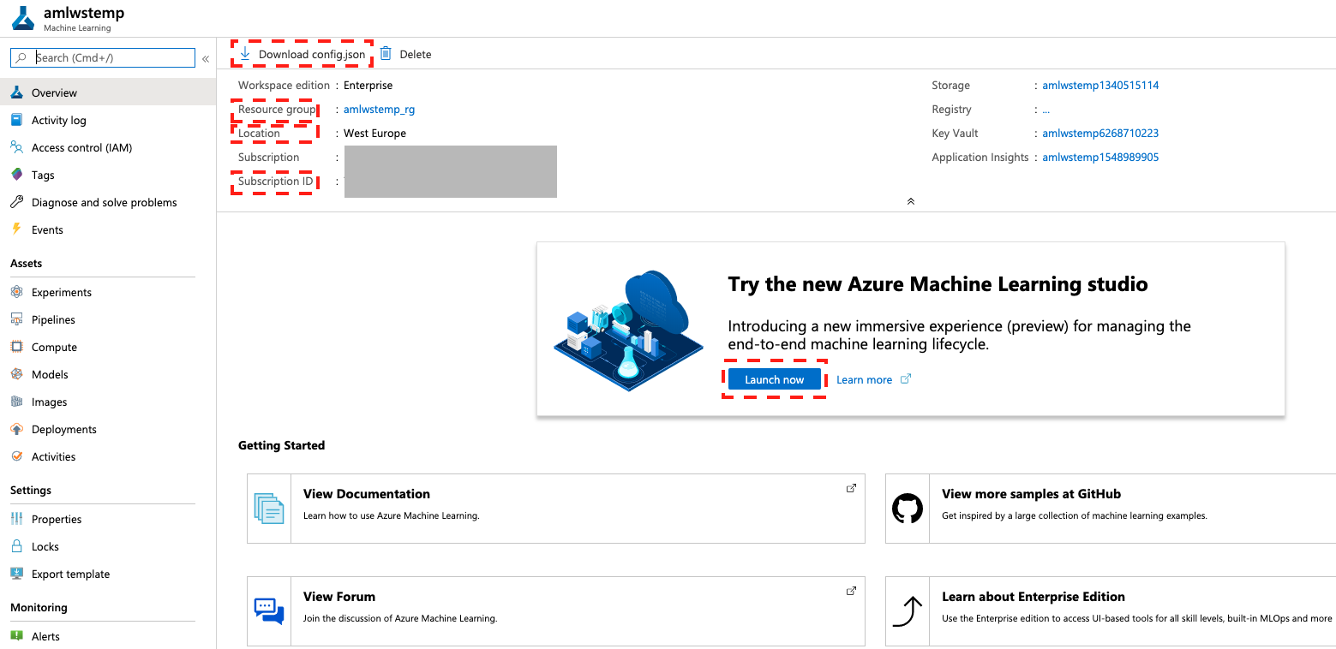Click the Tags icon in sidebar
Viewport: 1336px width, 649px height.
pyautogui.click(x=16, y=175)
